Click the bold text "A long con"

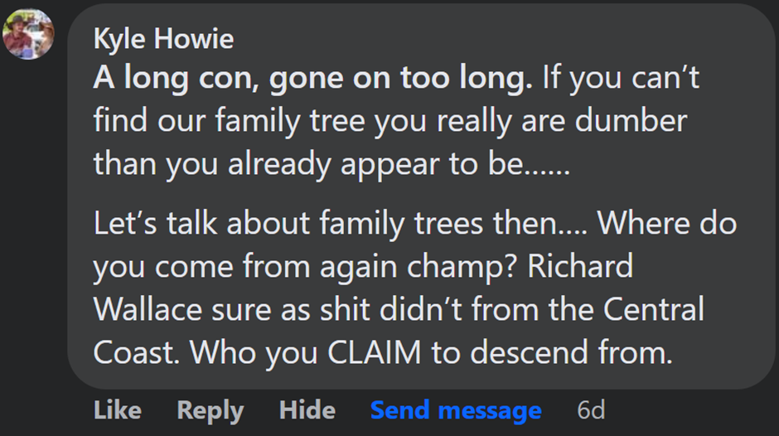coord(167,79)
